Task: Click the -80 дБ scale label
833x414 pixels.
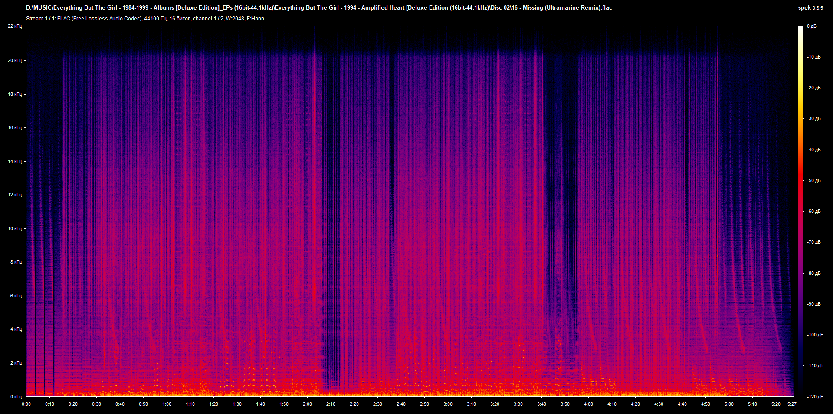Action: (813, 274)
